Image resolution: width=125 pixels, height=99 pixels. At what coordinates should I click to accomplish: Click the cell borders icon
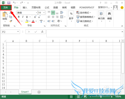tap(19, 21)
